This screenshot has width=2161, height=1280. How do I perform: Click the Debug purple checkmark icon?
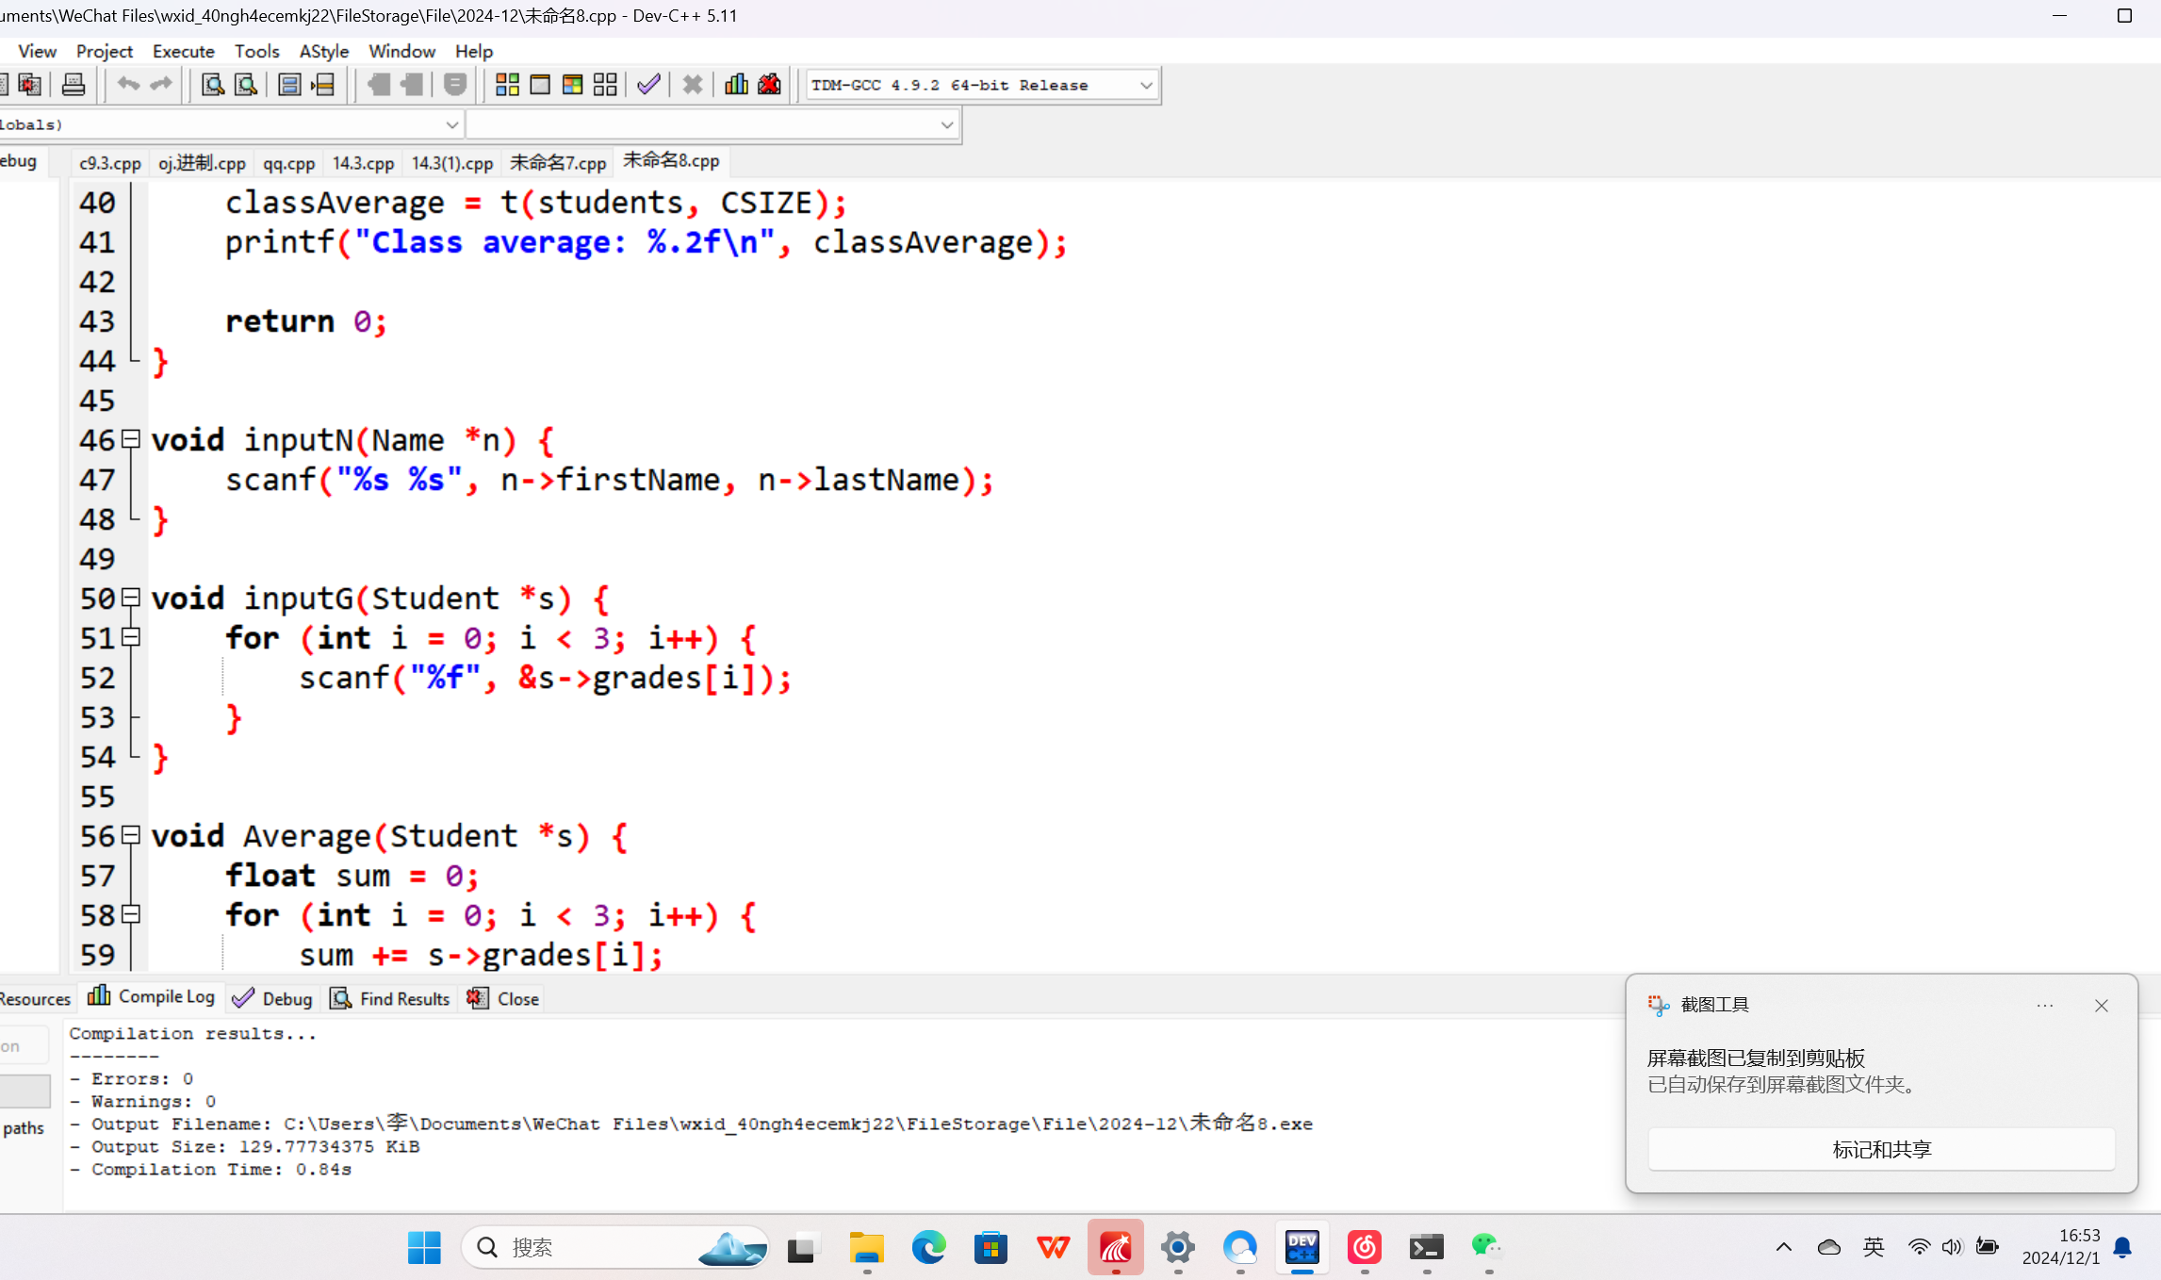[648, 85]
